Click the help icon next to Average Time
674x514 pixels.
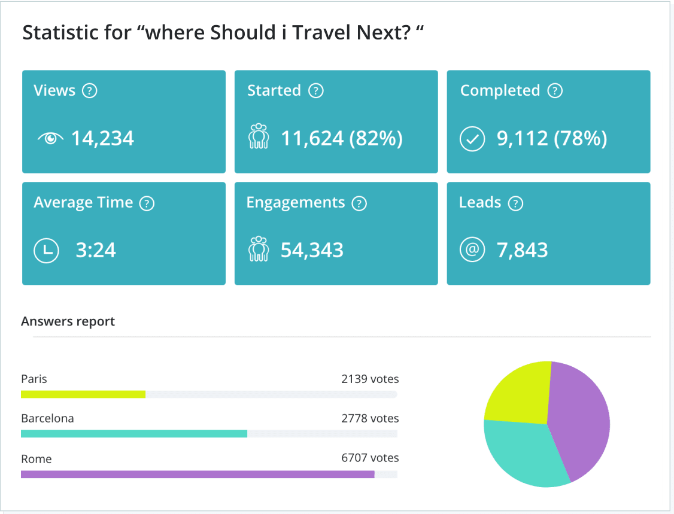(x=147, y=203)
